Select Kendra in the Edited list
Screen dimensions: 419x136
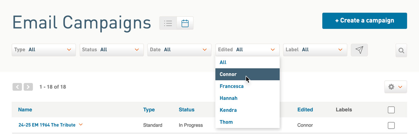(x=248, y=110)
